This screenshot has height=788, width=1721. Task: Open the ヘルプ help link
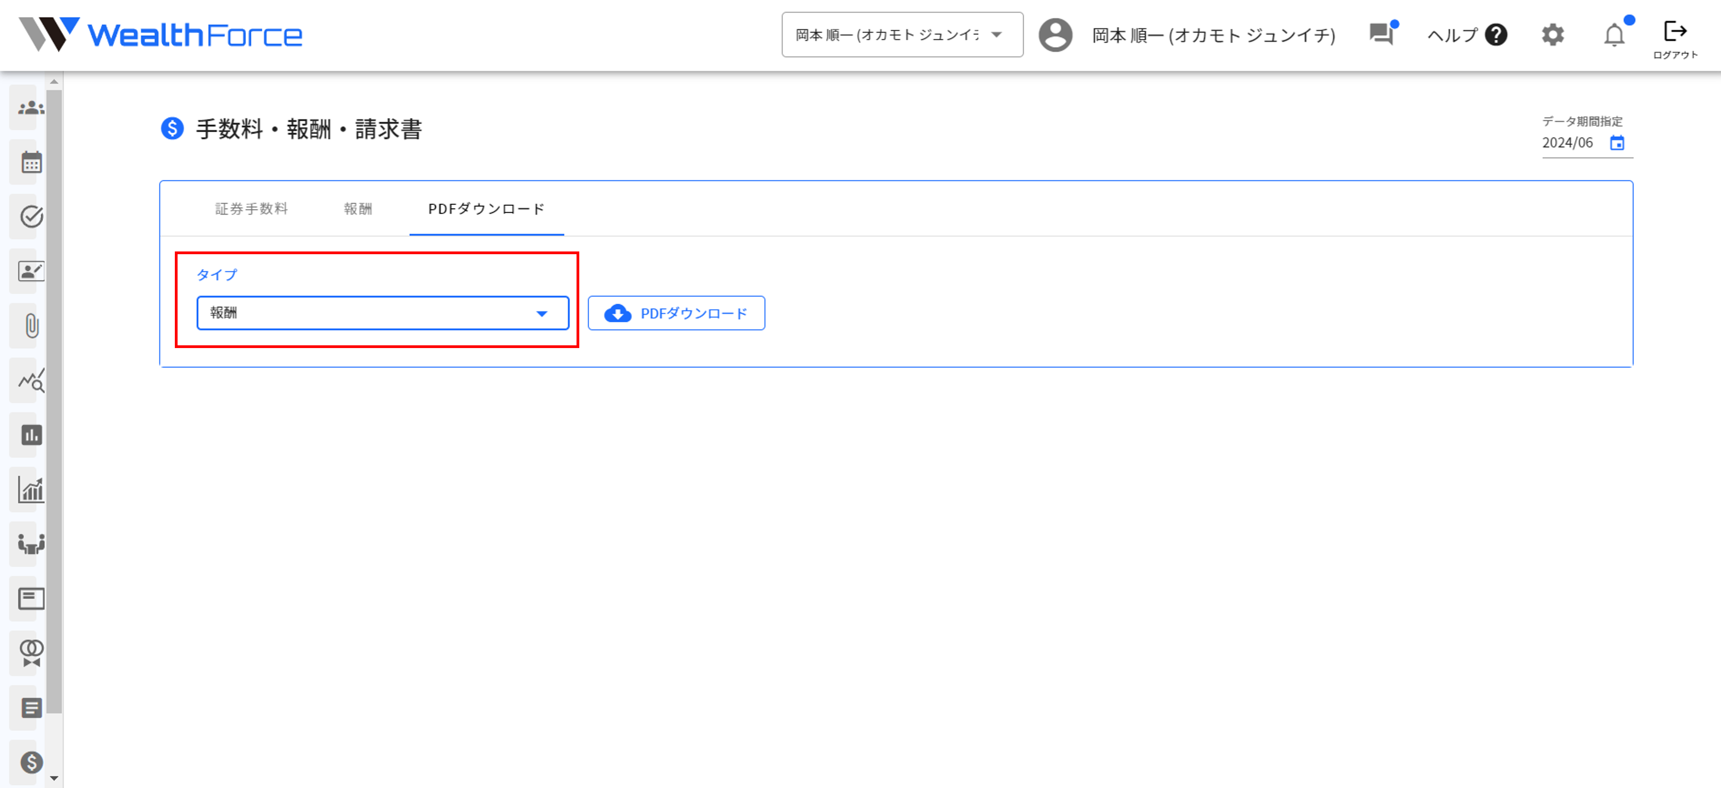1467,35
